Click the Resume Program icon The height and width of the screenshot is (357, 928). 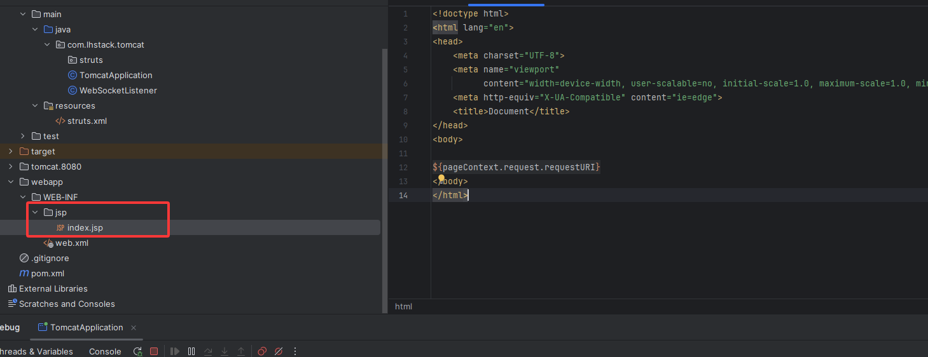175,351
